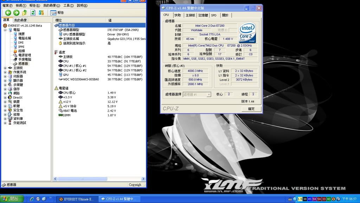This screenshot has height=203, width=360.
Task: Sort by the 值 column header
Action: (x=126, y=20)
